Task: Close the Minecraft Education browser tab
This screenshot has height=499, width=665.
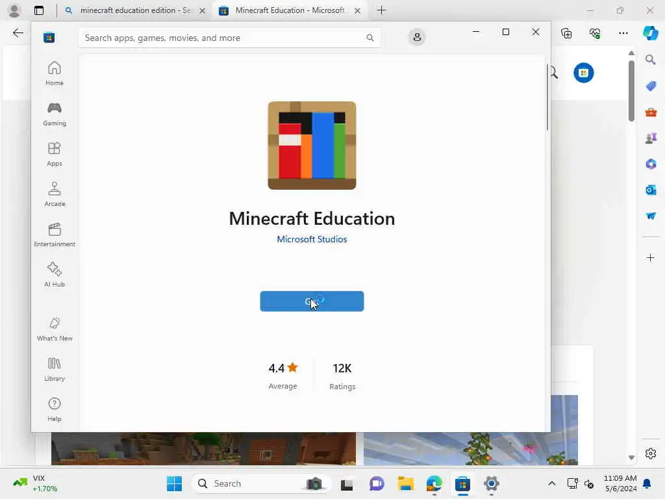Action: click(x=358, y=10)
